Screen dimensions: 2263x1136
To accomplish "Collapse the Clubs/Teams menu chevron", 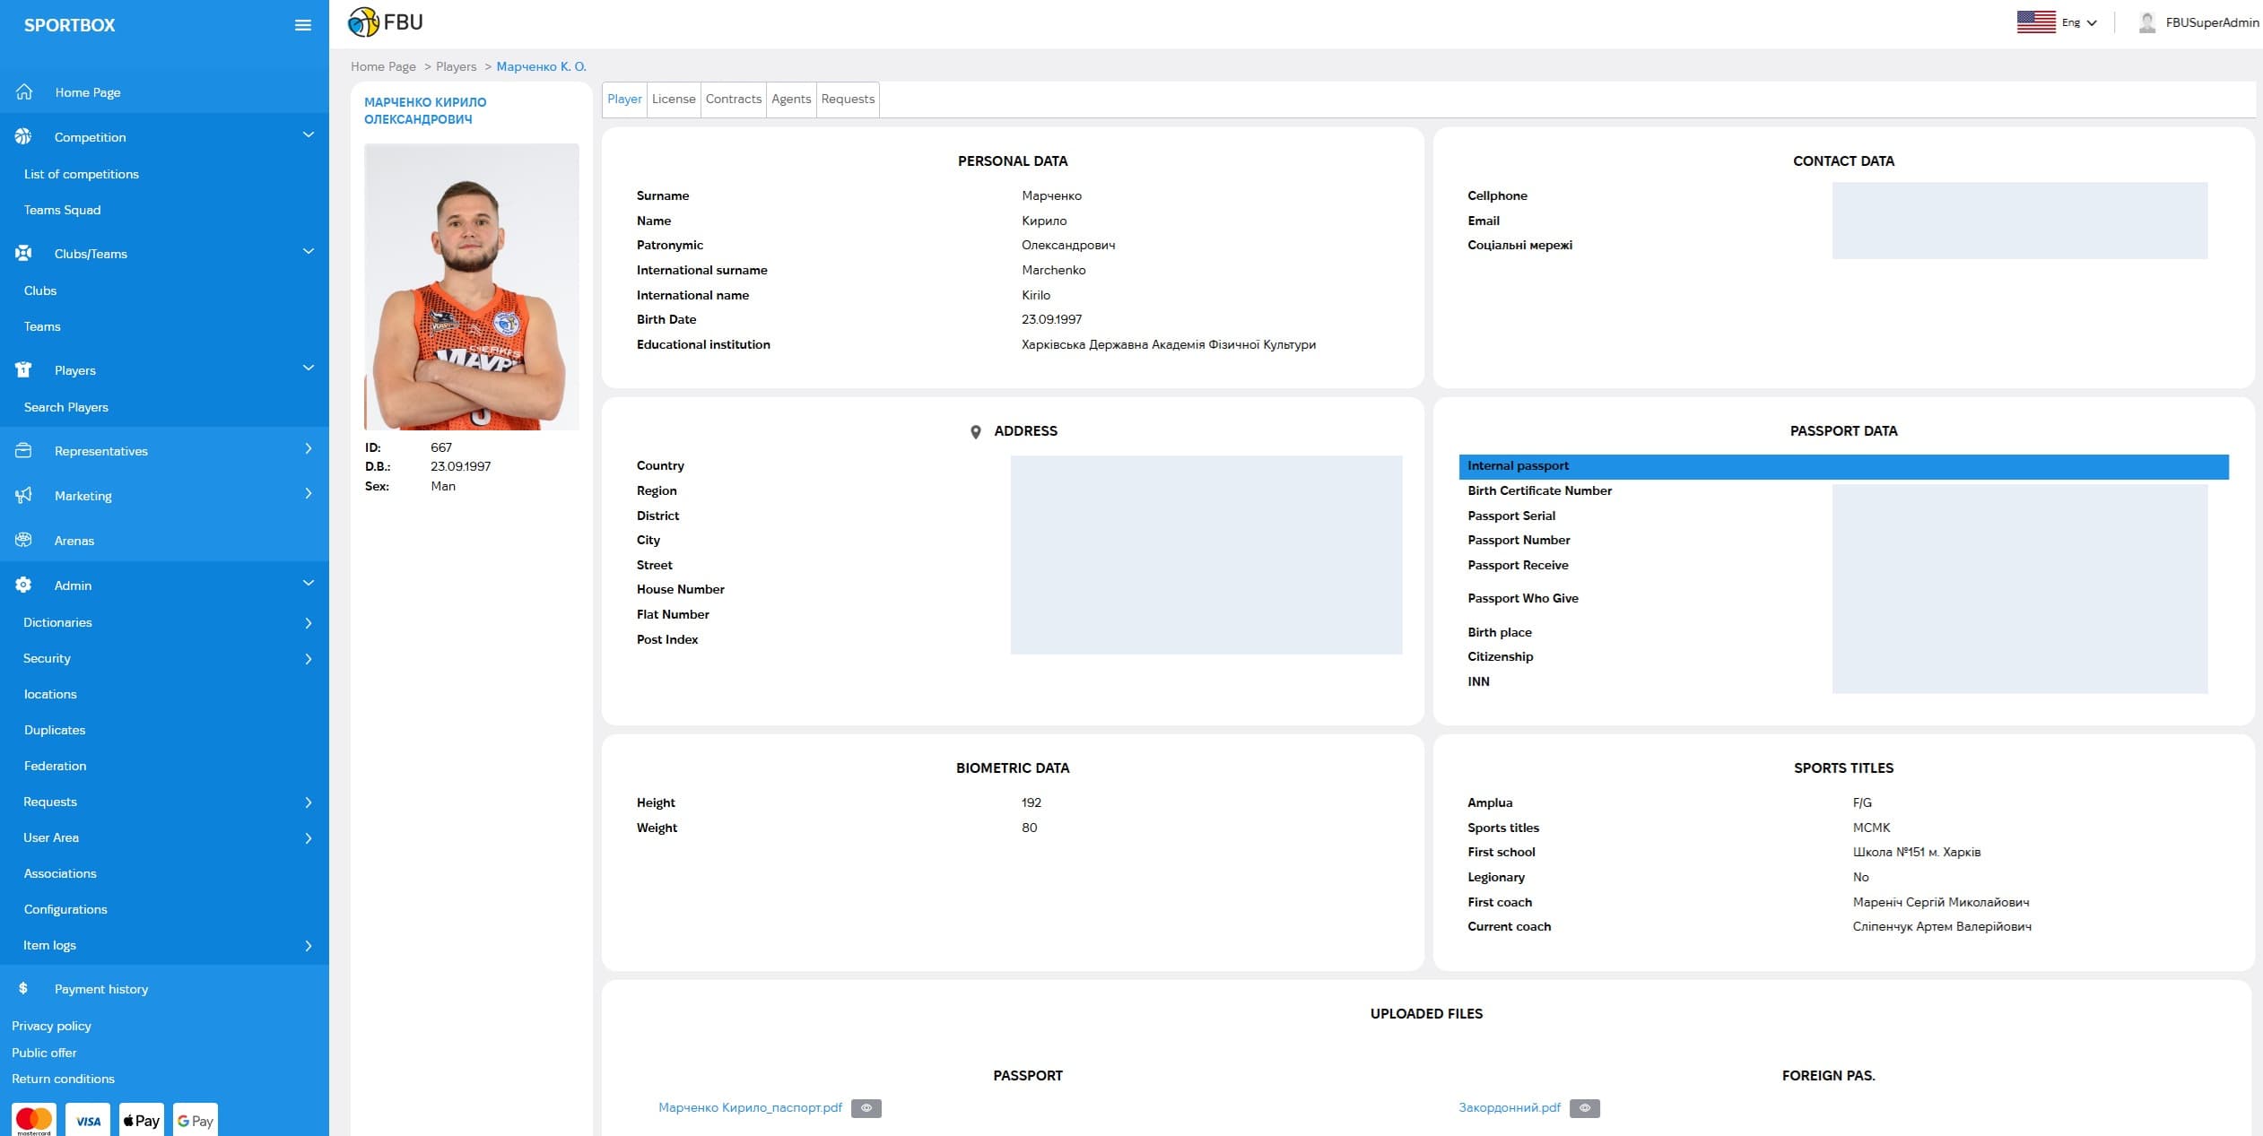I will click(x=309, y=252).
